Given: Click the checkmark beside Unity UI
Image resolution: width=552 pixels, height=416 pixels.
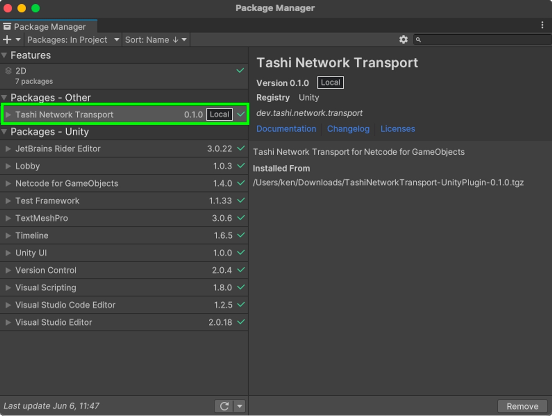Looking at the screenshot, I should point(241,253).
